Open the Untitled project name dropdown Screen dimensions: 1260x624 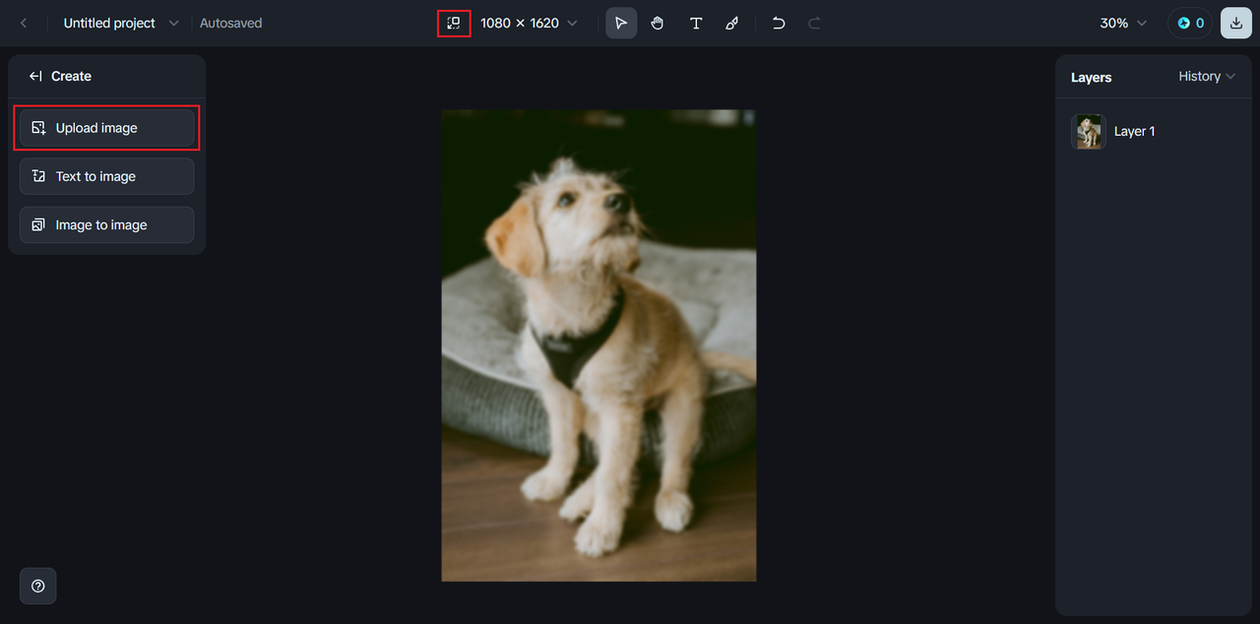point(121,23)
